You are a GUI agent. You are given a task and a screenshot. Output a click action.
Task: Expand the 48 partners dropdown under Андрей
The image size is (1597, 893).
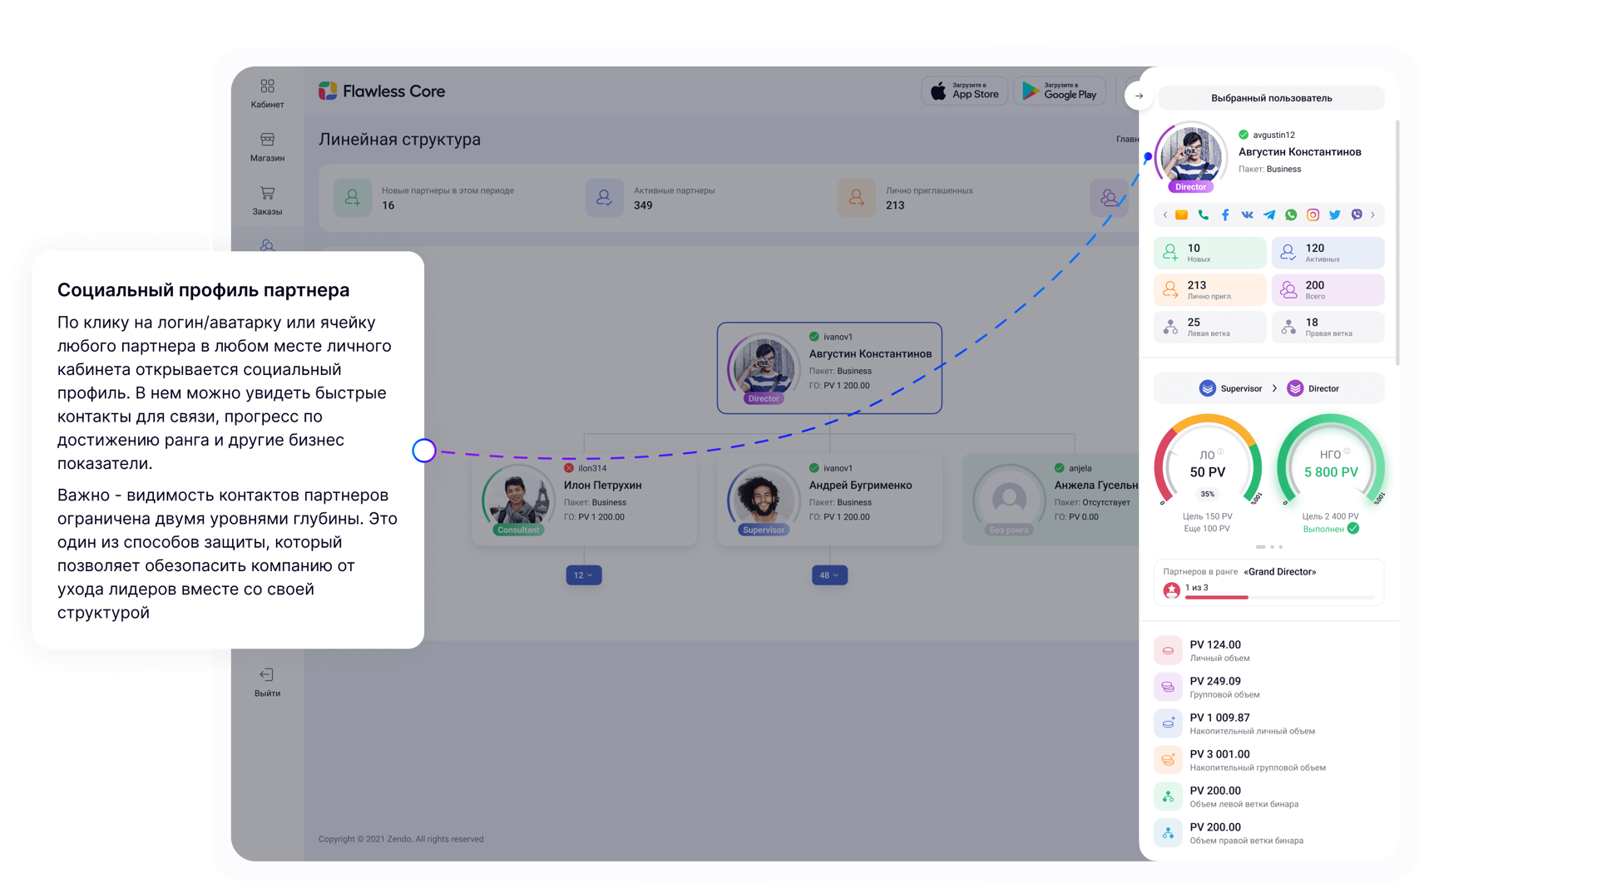pos(829,575)
